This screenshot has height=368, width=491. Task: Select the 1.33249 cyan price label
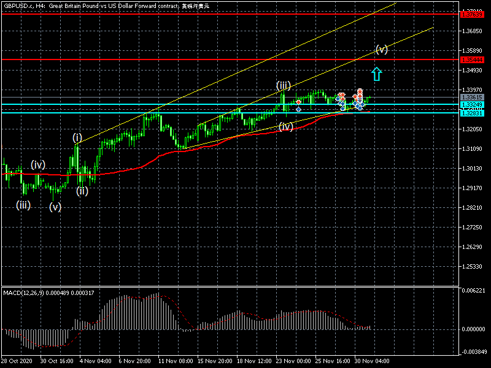(x=472, y=105)
